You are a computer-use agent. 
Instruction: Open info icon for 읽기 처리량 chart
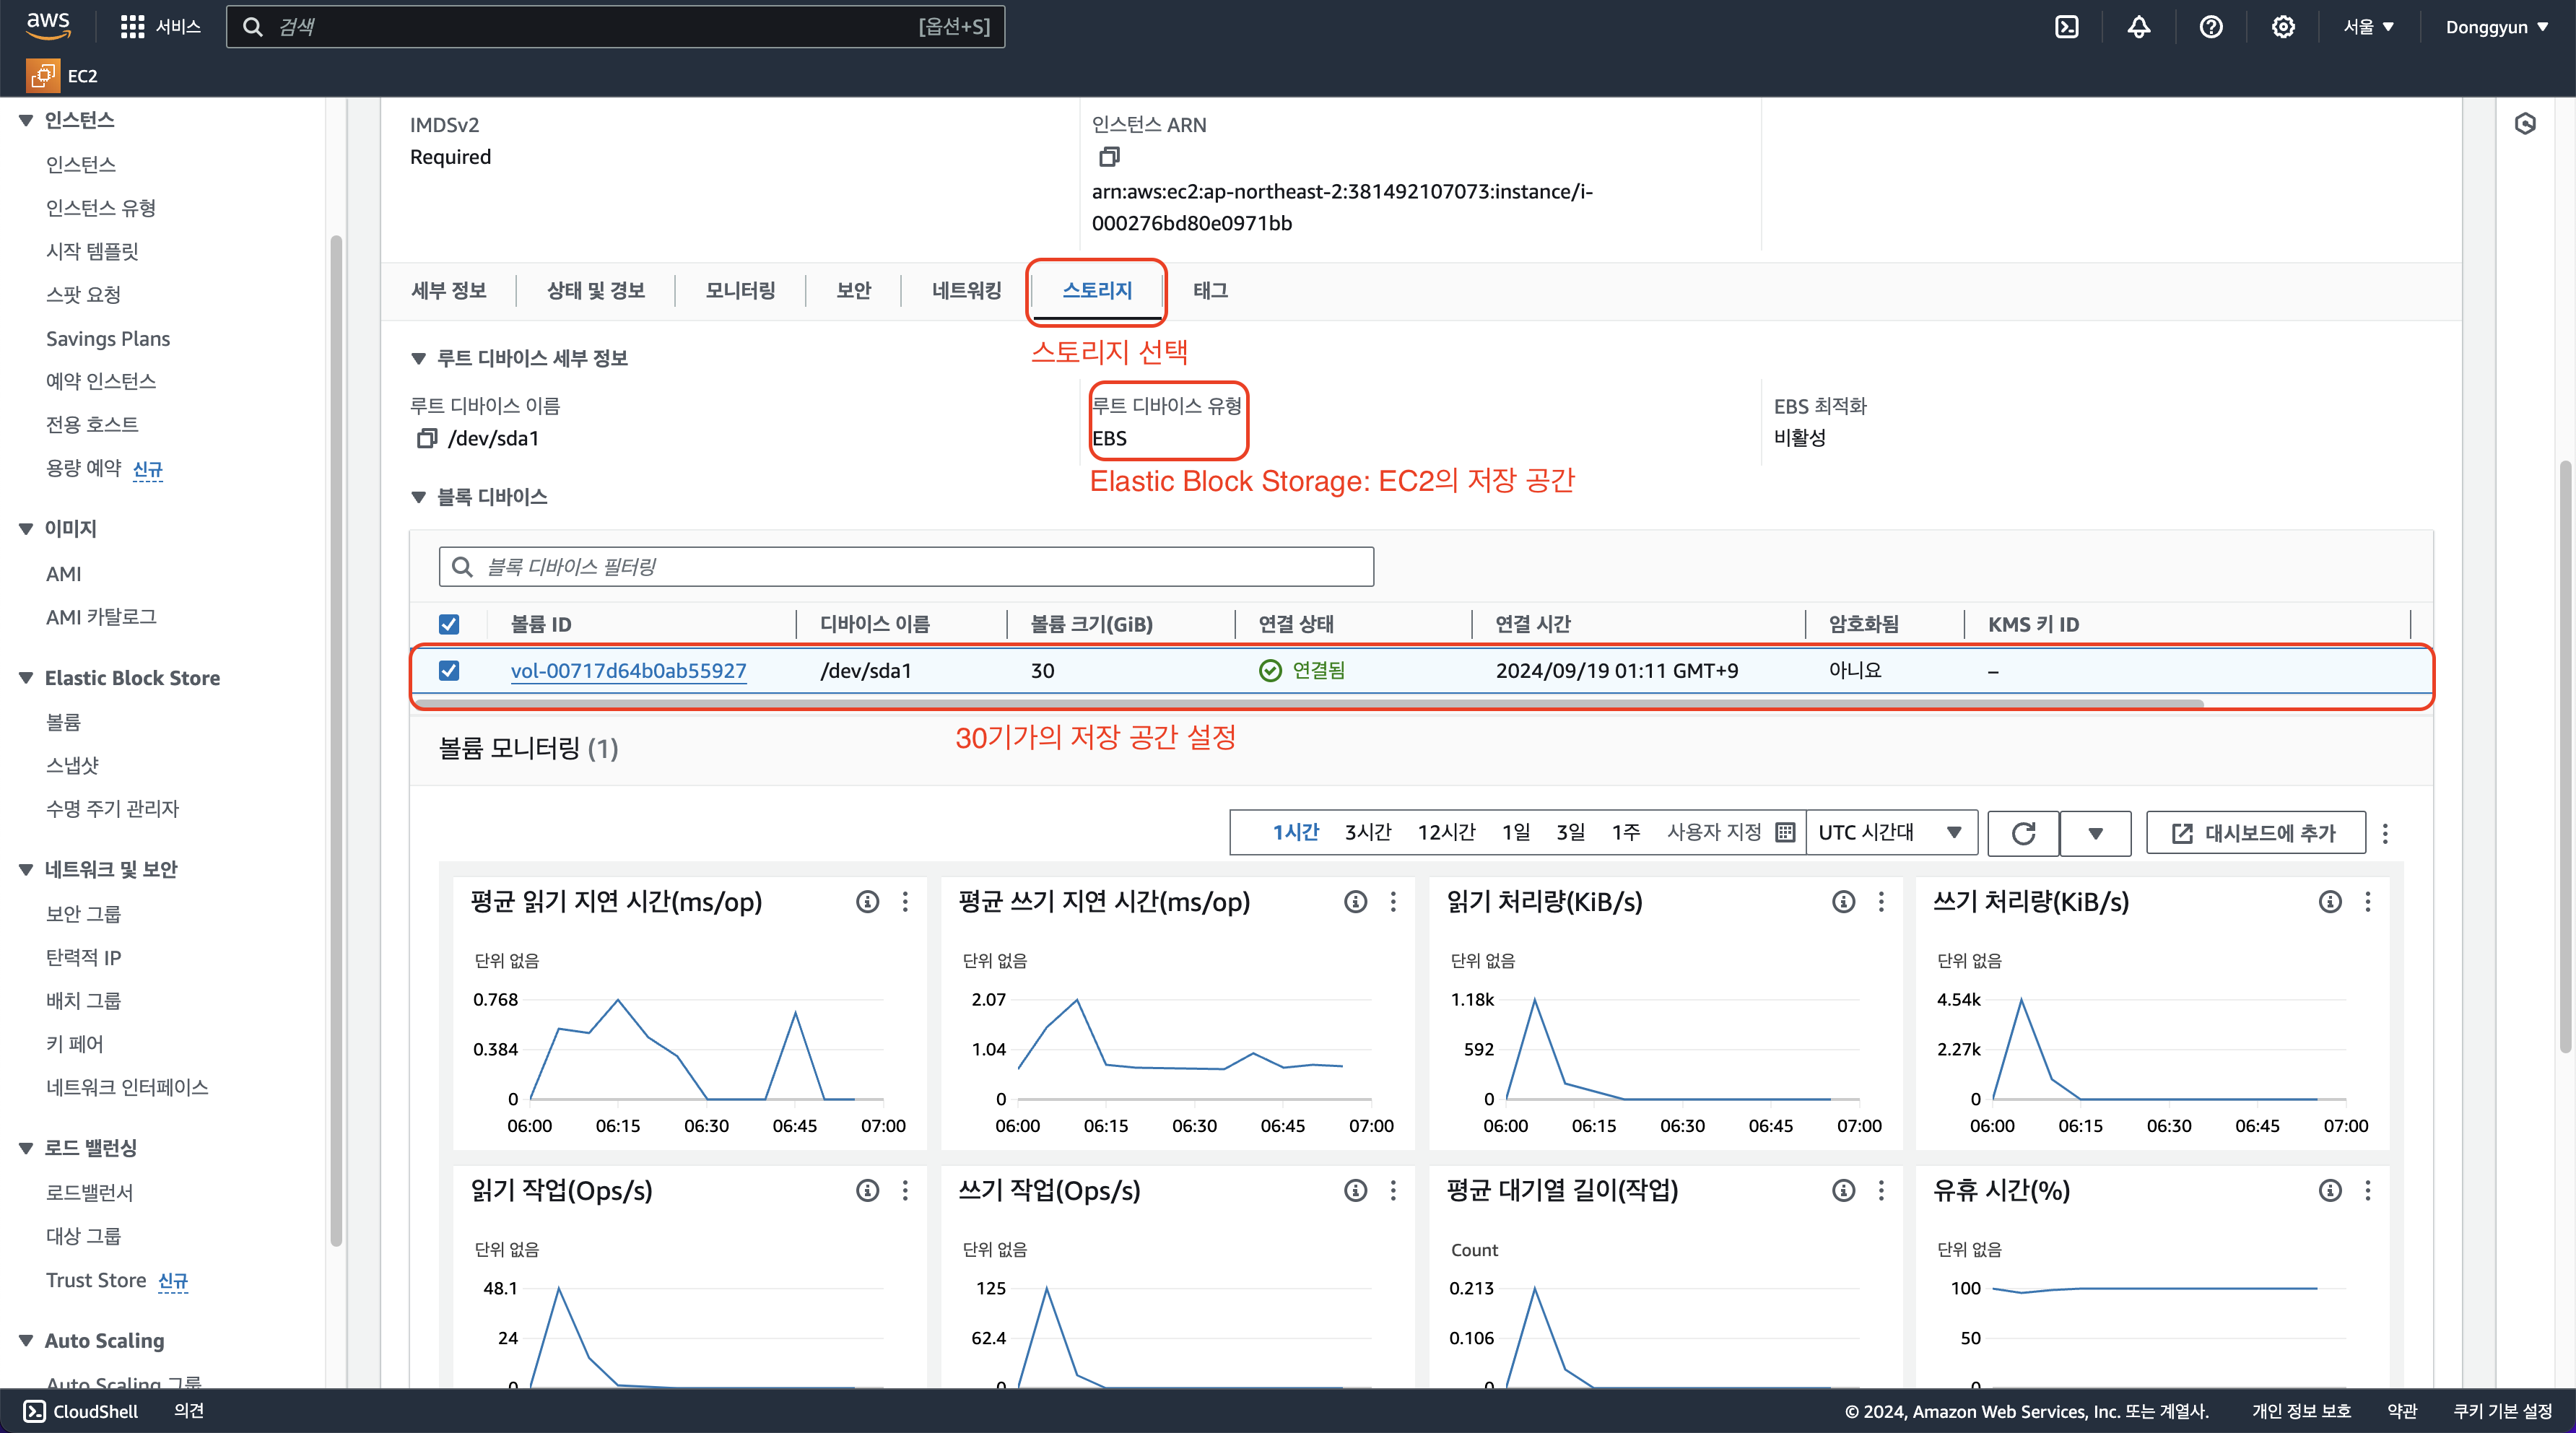1843,902
